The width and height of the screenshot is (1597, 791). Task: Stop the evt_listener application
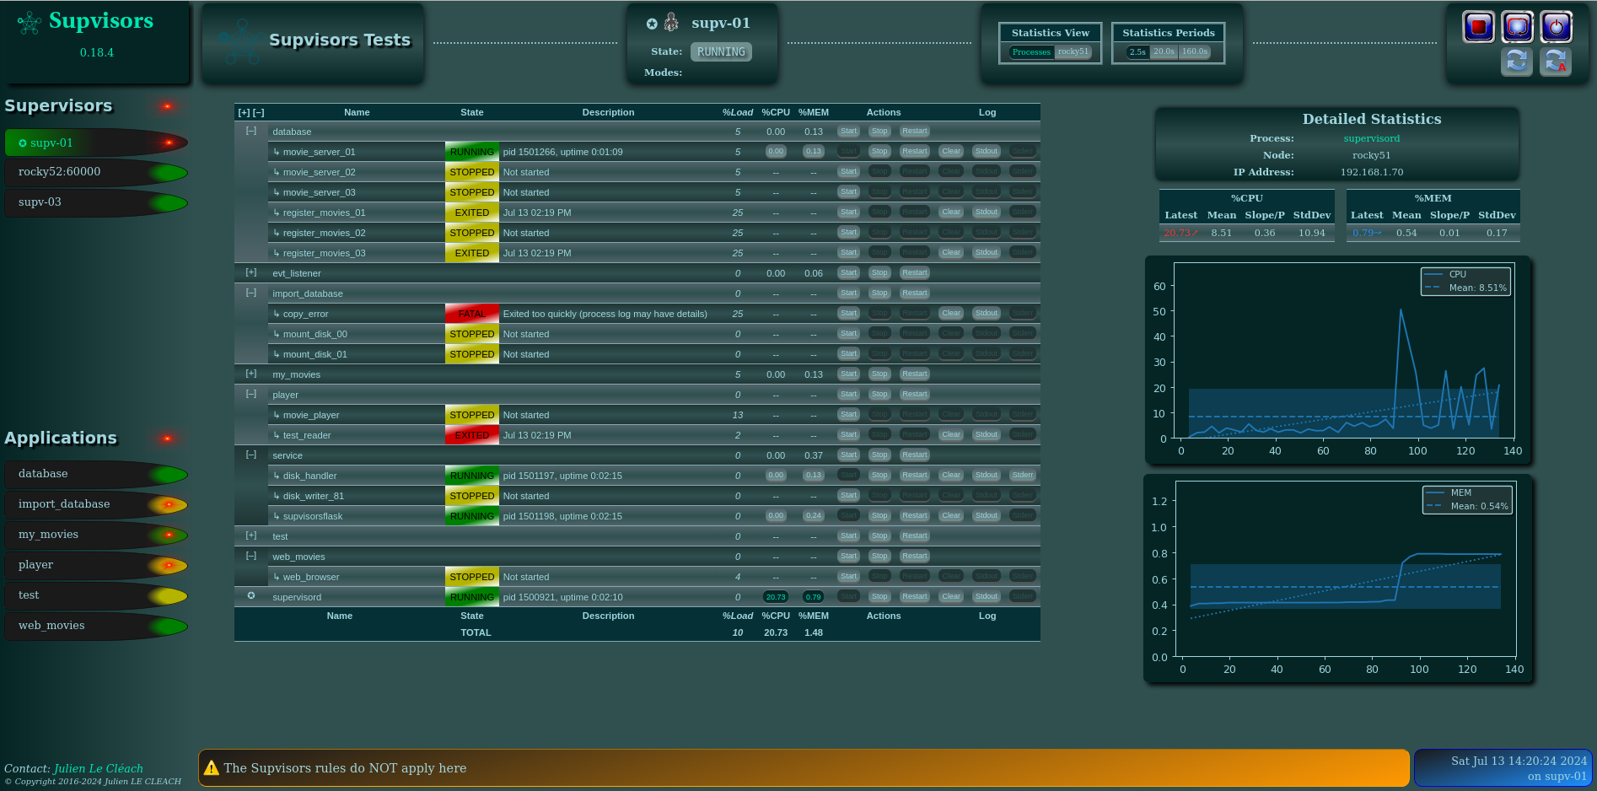(x=879, y=273)
